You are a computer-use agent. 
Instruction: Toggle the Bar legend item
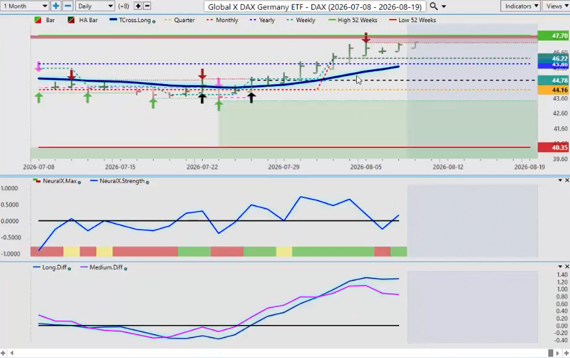(45, 20)
